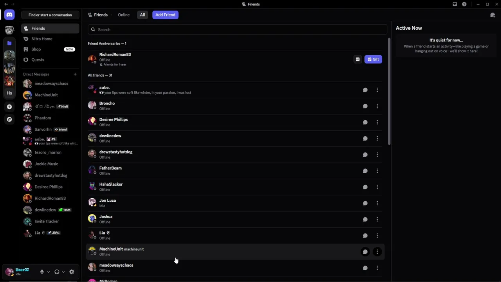Open Phantom direct message
Image resolution: width=501 pixels, height=282 pixels.
(x=50, y=118)
